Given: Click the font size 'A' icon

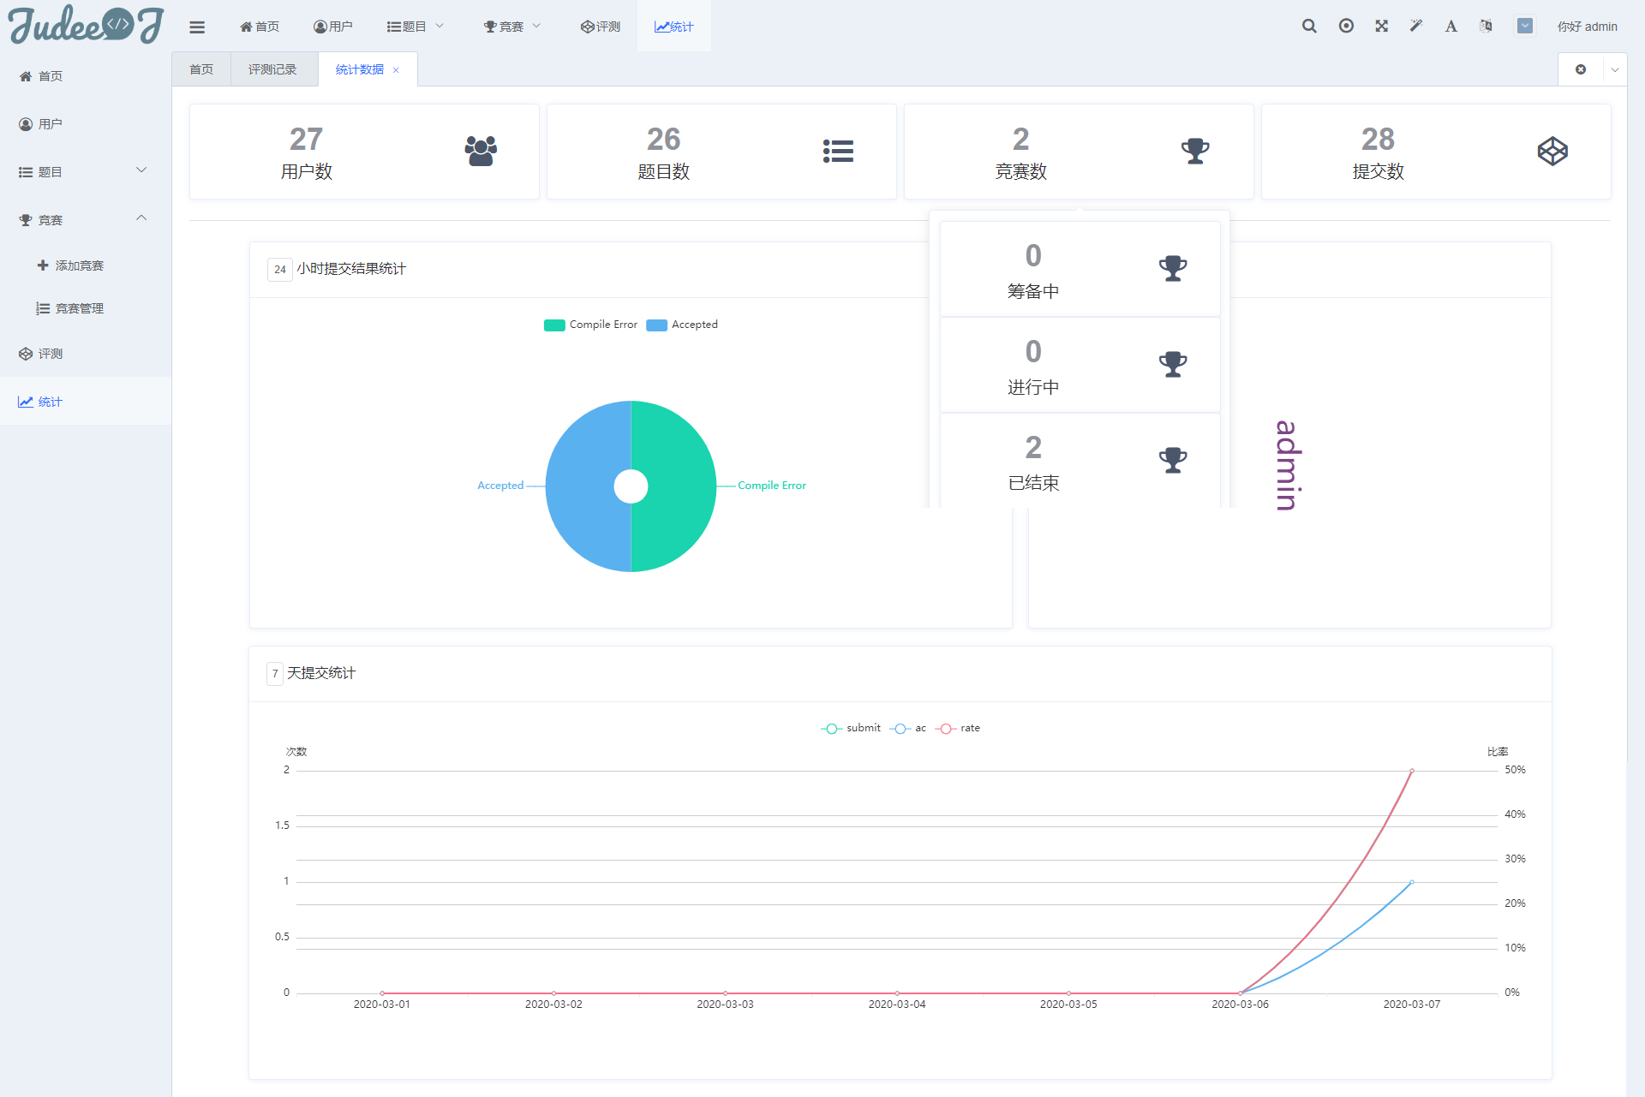Looking at the screenshot, I should [x=1451, y=26].
